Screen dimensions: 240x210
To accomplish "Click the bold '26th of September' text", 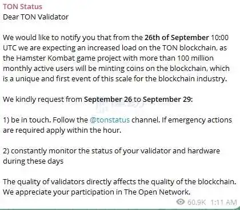I will point(177,37).
